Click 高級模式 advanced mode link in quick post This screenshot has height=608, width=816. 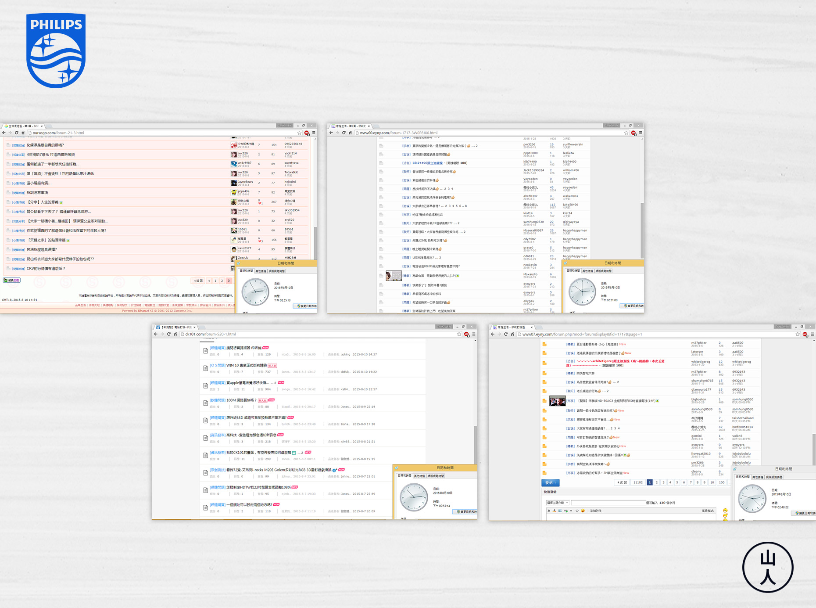[708, 511]
